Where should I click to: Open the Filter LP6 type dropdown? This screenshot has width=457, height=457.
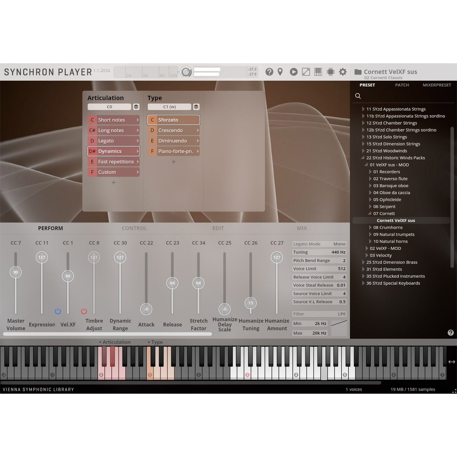click(319, 314)
